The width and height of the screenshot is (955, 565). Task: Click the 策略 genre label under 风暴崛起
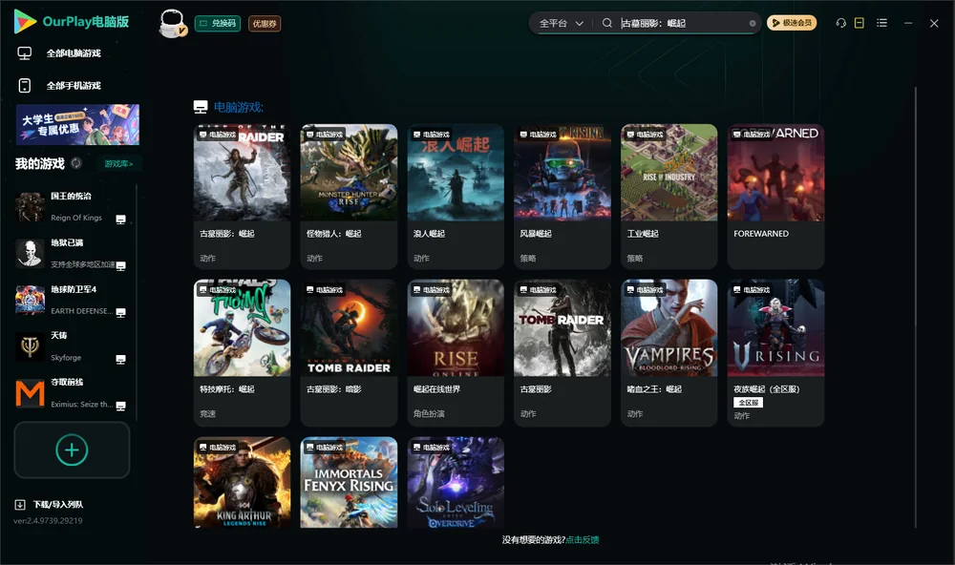tap(528, 258)
